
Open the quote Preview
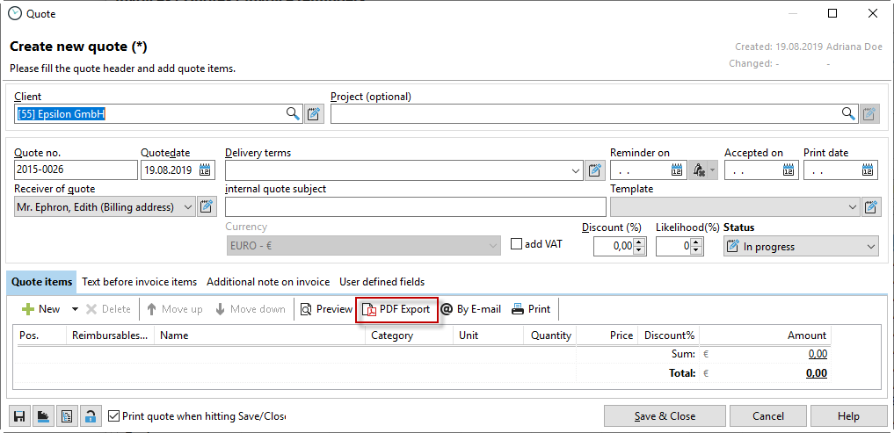click(326, 309)
